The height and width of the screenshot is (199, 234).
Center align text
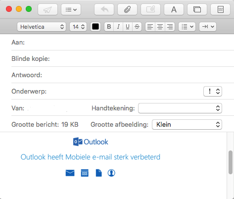(160, 27)
